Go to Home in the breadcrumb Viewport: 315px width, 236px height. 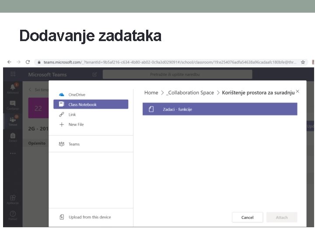click(151, 93)
